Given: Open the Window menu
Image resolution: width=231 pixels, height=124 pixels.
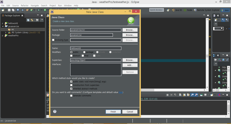Looking at the screenshot, I should pos(68,6).
